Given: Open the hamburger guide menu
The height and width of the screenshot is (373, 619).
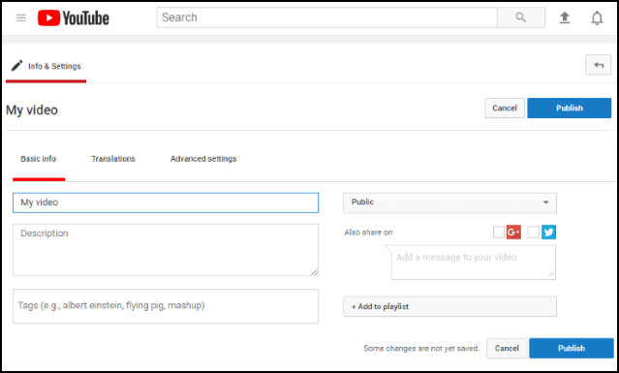Looking at the screenshot, I should pos(21,17).
